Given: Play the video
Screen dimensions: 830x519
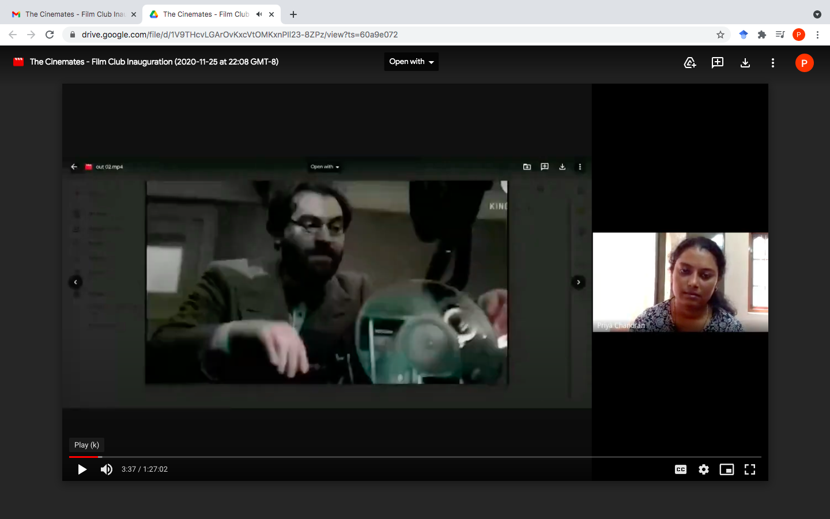Looking at the screenshot, I should 82,469.
